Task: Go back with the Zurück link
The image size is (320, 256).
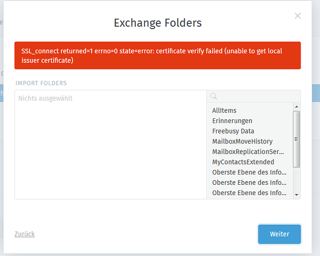Action: click(25, 234)
